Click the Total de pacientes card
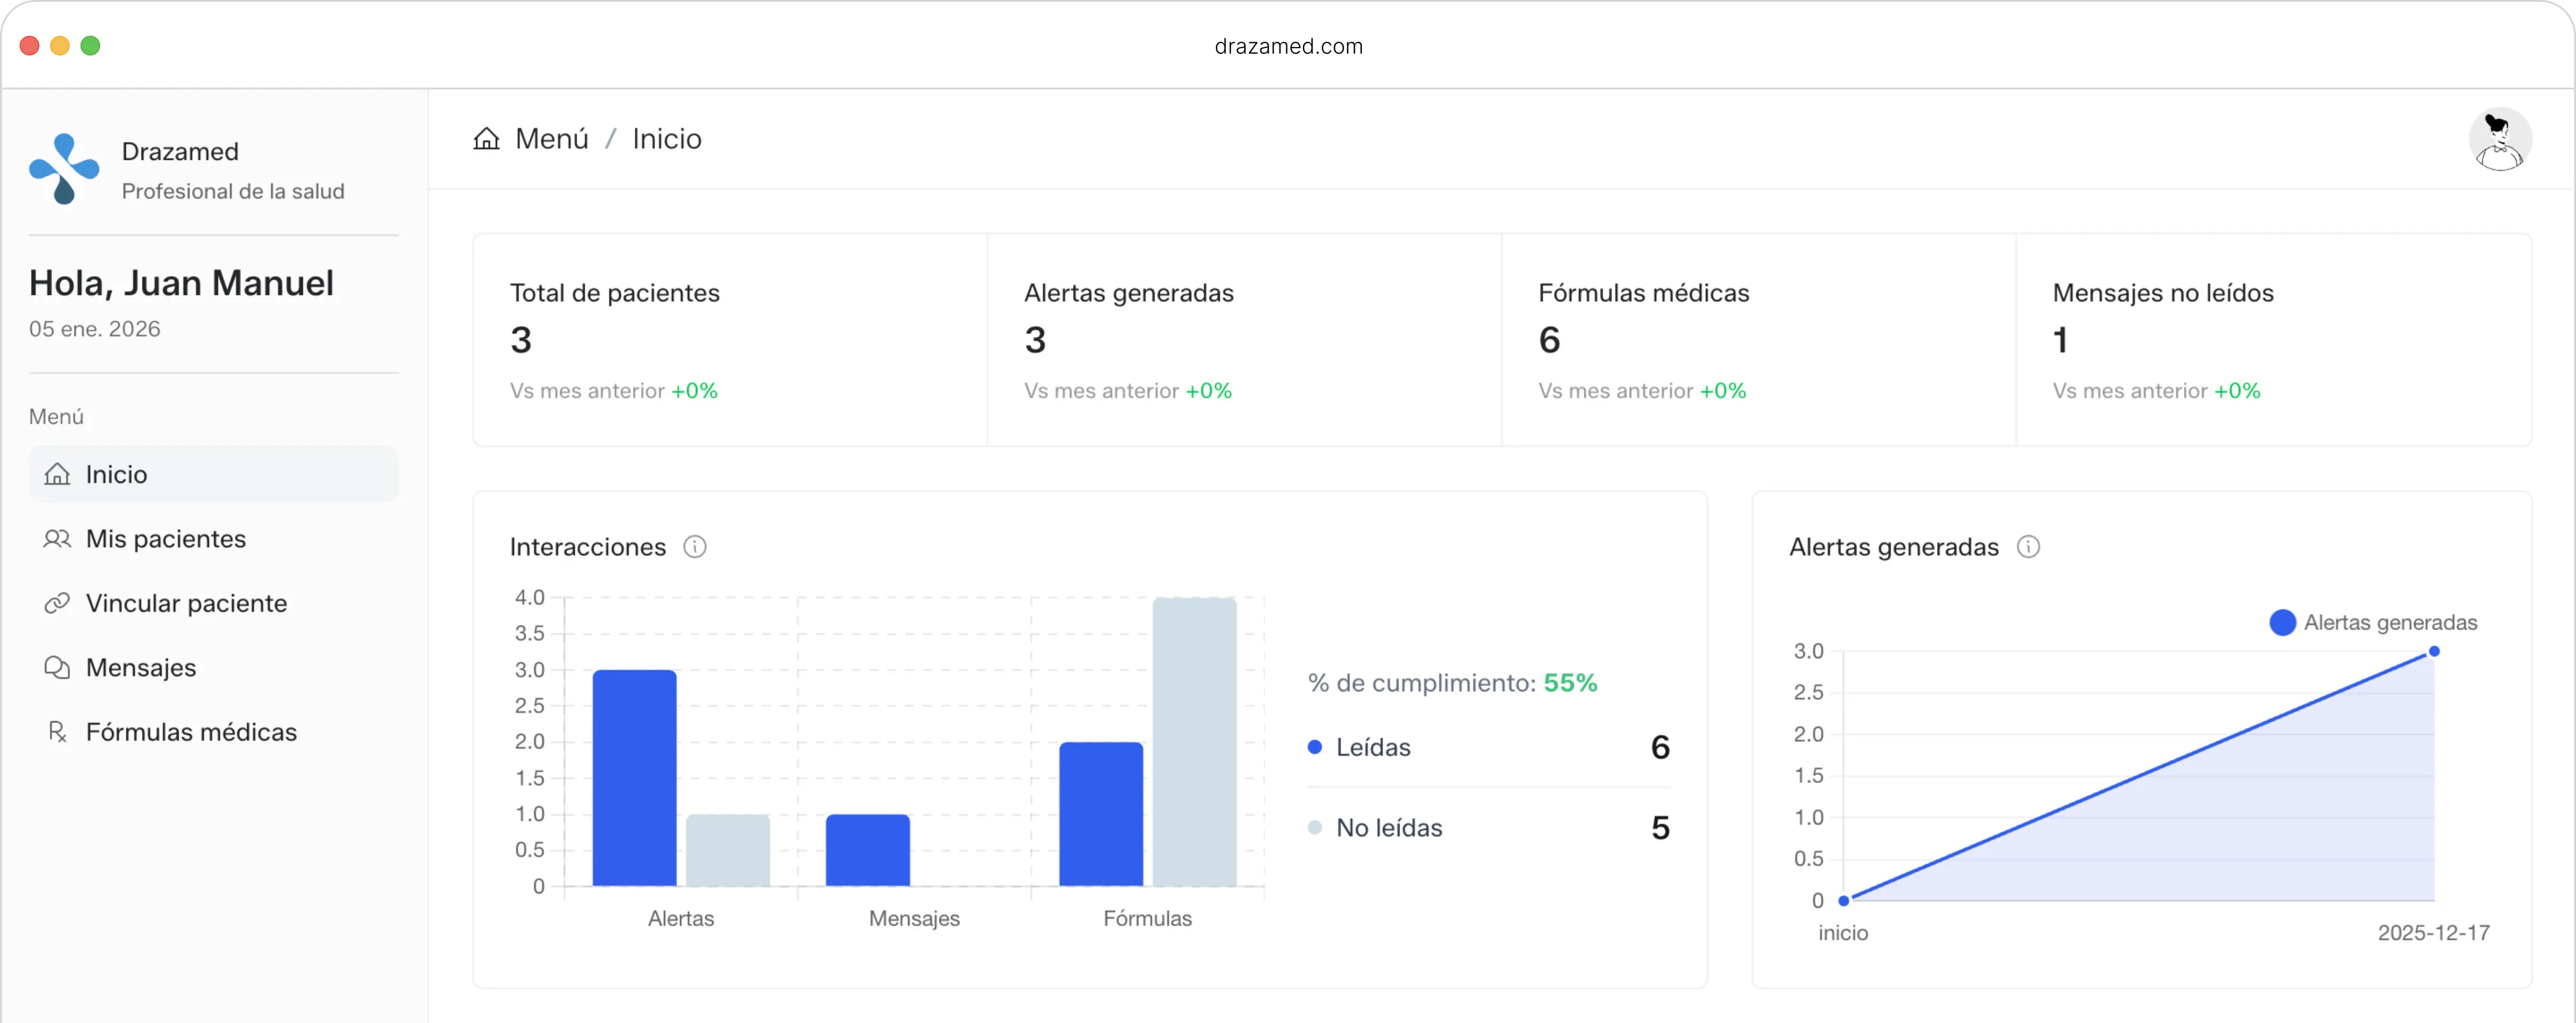2576x1023 pixels. [x=729, y=340]
